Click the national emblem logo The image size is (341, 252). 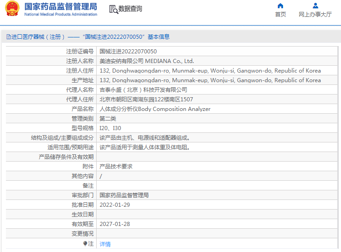(x=12, y=9)
